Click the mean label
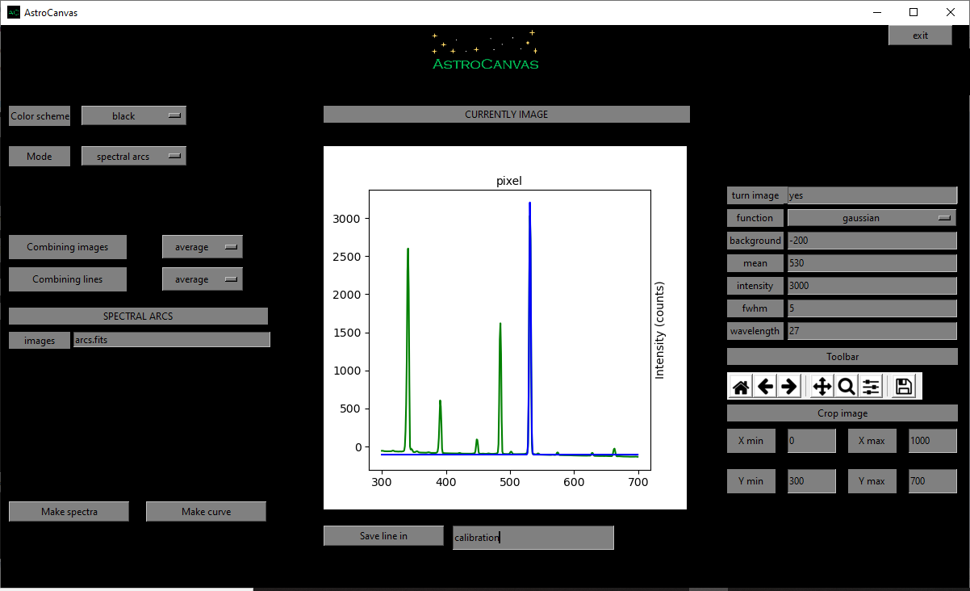This screenshot has width=970, height=591. pyautogui.click(x=755, y=262)
